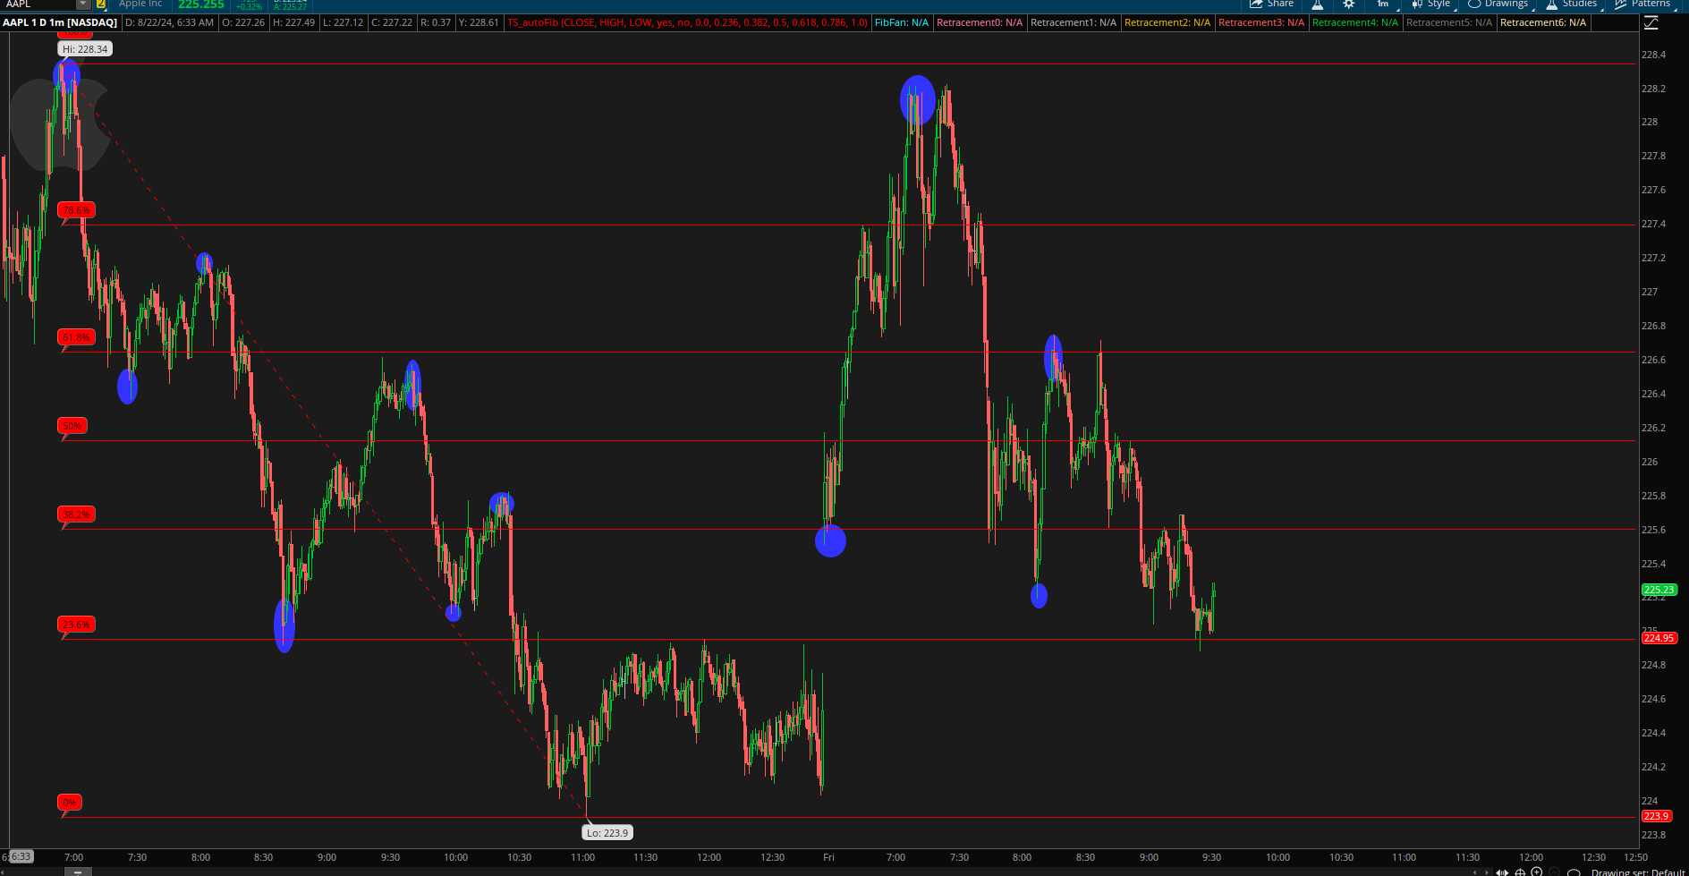Viewport: 1689px width, 876px height.
Task: Click the 224.95 red price marker
Action: pos(1659,638)
